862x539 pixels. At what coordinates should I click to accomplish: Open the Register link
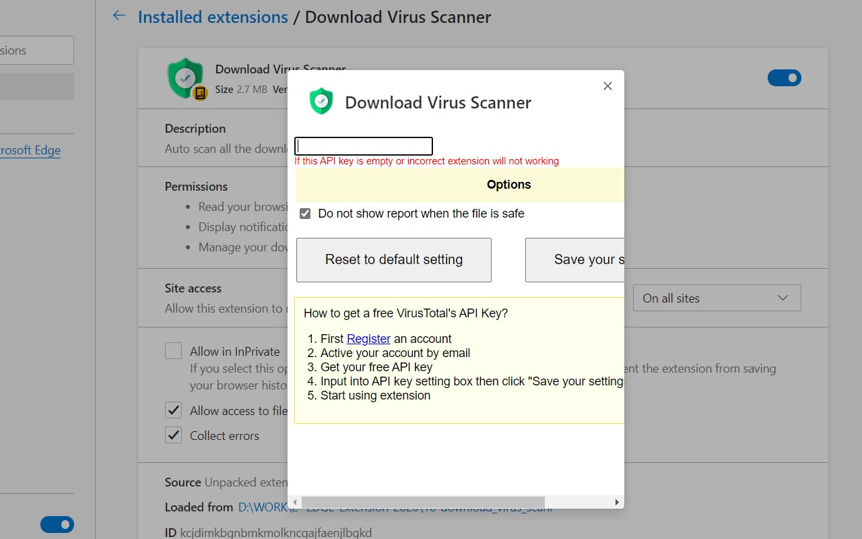pos(368,339)
